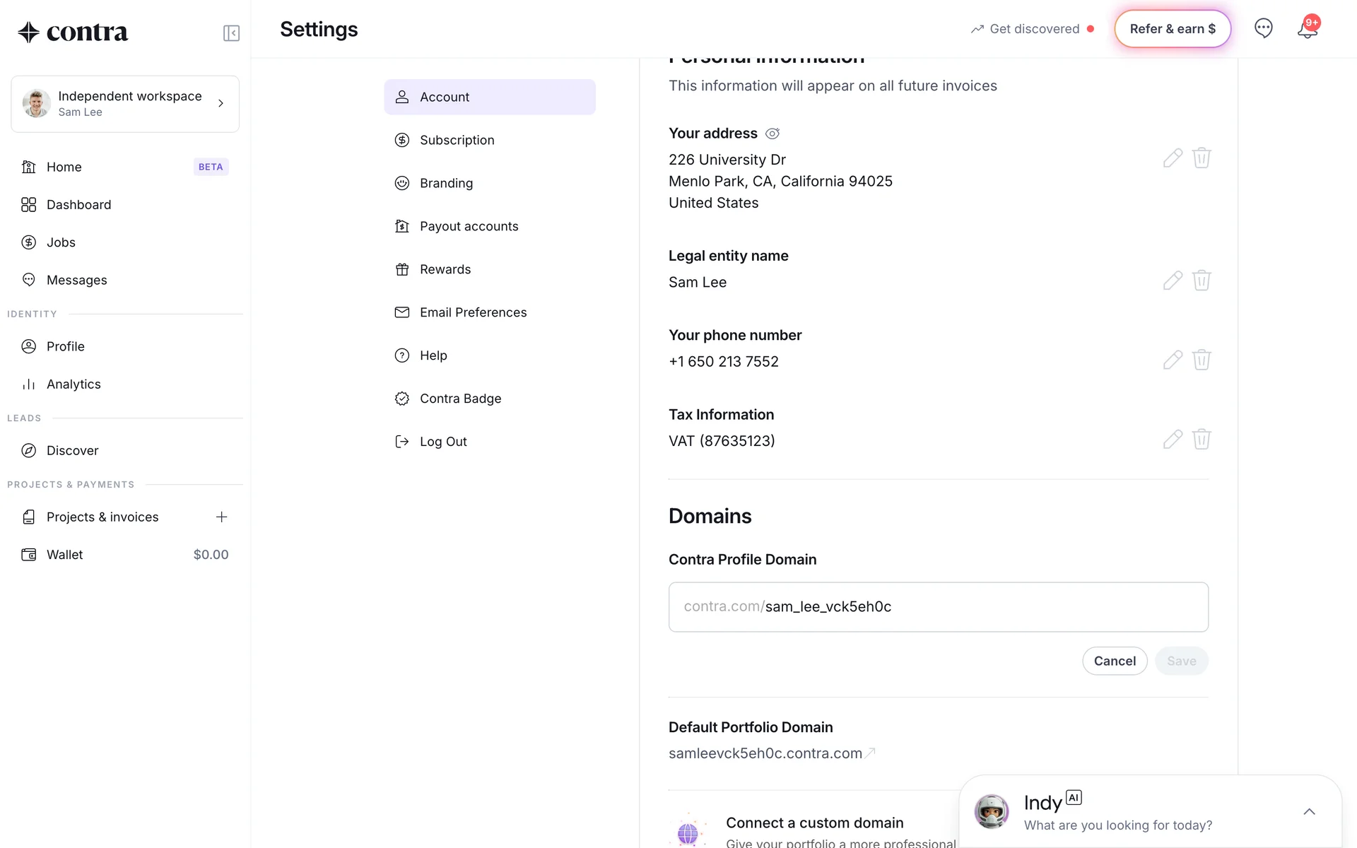Toggle address visibility eye icon
The image size is (1357, 848).
[773, 134]
